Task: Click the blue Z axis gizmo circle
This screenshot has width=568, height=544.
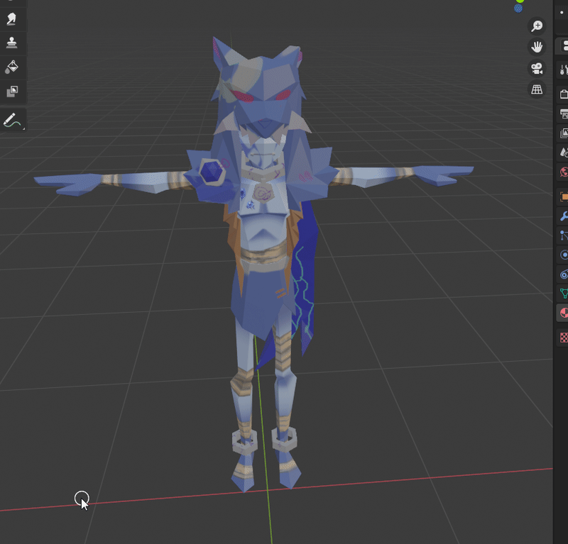Action: coord(518,8)
